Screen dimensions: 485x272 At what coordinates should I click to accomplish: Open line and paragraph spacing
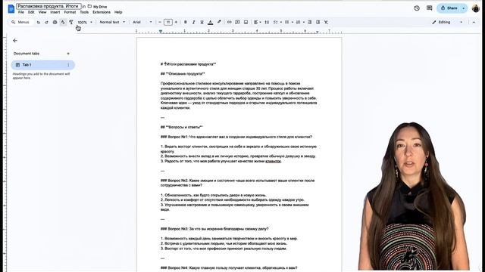tap(267, 22)
